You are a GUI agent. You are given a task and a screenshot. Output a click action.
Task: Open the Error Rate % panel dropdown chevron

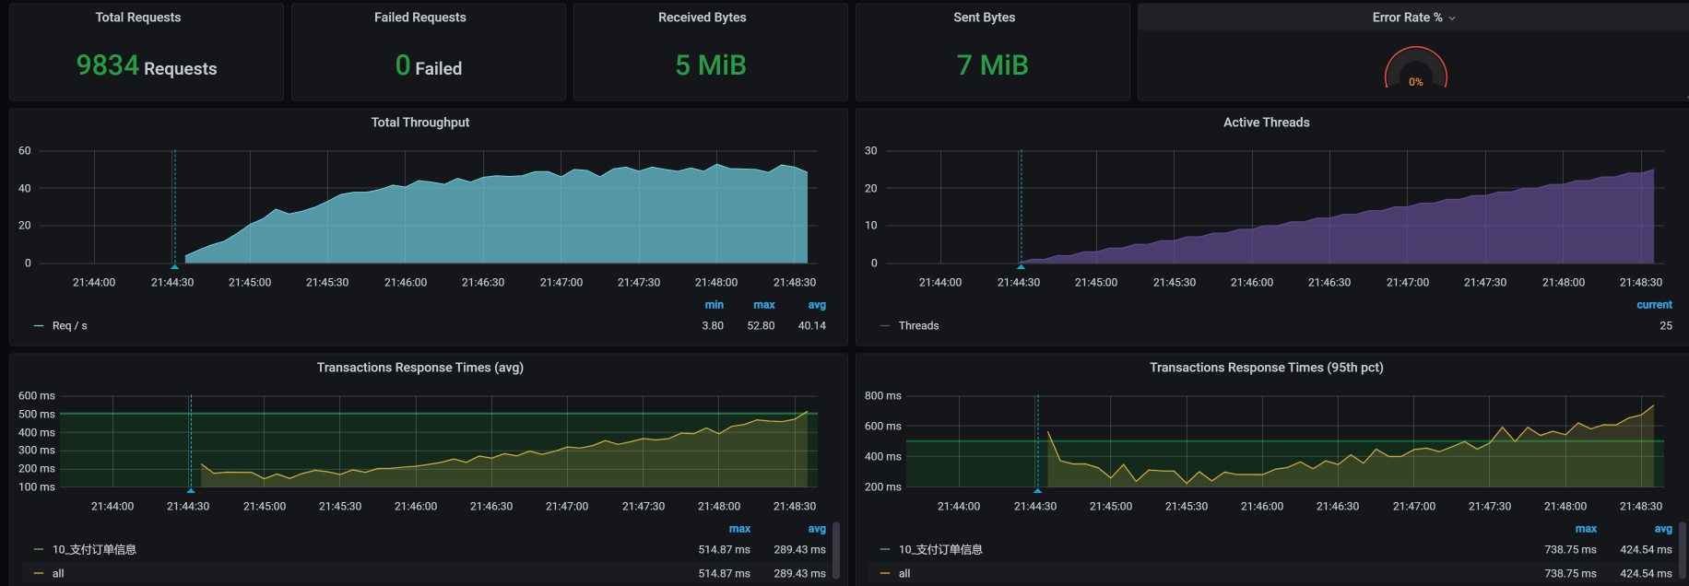pyautogui.click(x=1452, y=18)
